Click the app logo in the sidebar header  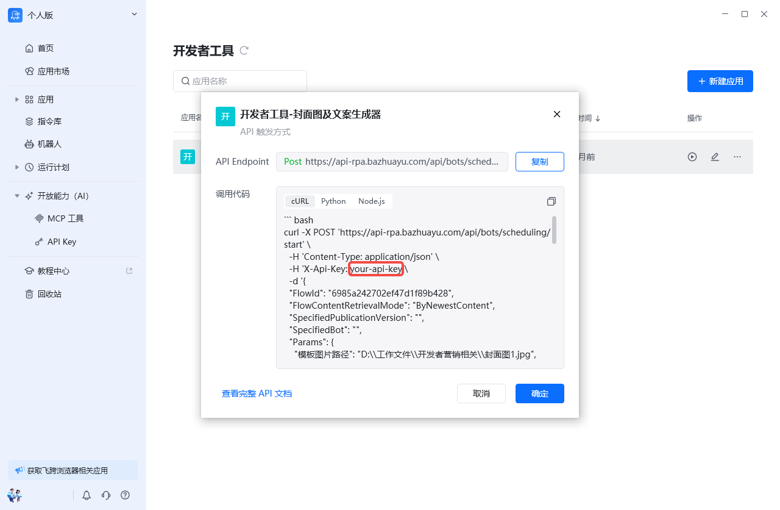pyautogui.click(x=15, y=15)
